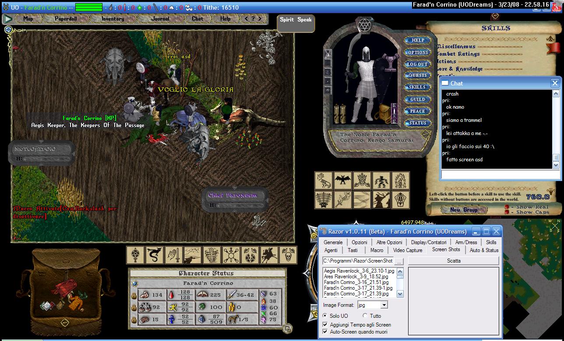Cast the hands over pentagram spell icon
The height and width of the screenshot is (341, 564).
point(250,255)
